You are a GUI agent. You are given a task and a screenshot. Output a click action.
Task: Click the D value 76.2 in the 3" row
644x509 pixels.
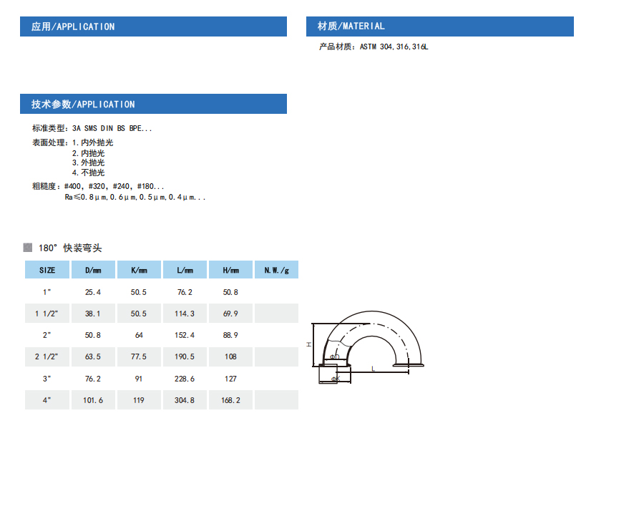93,379
